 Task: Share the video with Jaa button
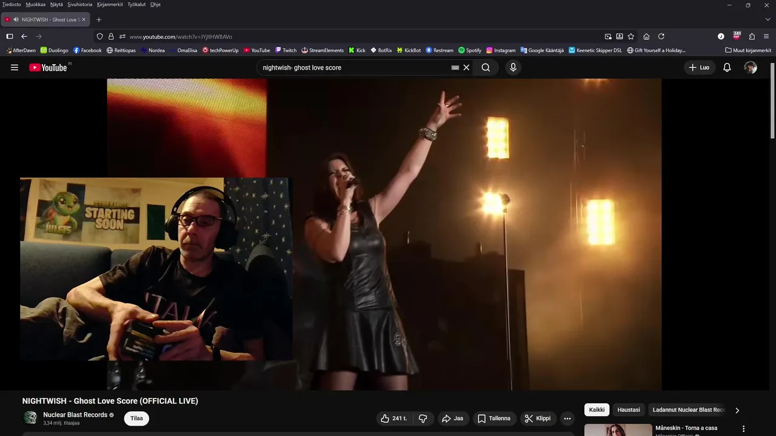click(452, 418)
